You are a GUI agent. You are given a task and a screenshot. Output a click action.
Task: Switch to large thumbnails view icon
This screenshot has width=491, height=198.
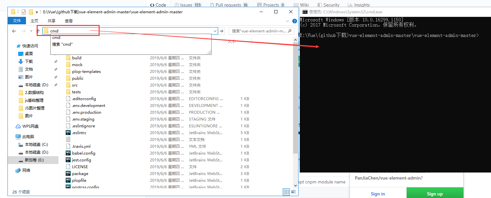pos(293,192)
